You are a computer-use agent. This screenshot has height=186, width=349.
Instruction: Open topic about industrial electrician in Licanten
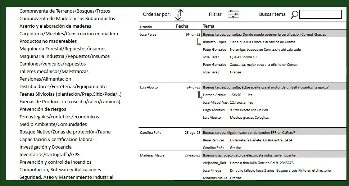(250, 155)
